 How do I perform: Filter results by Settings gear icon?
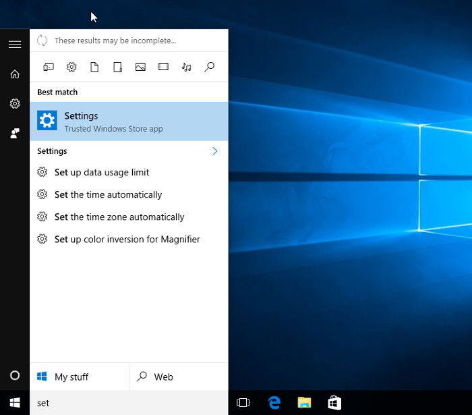pyautogui.click(x=71, y=67)
